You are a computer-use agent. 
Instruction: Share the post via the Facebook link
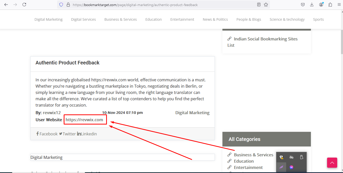pos(47,134)
